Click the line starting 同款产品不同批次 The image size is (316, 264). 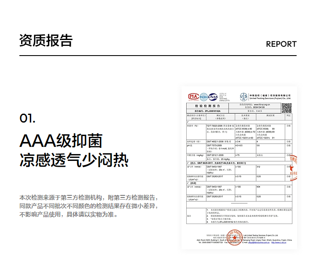coord(88,206)
